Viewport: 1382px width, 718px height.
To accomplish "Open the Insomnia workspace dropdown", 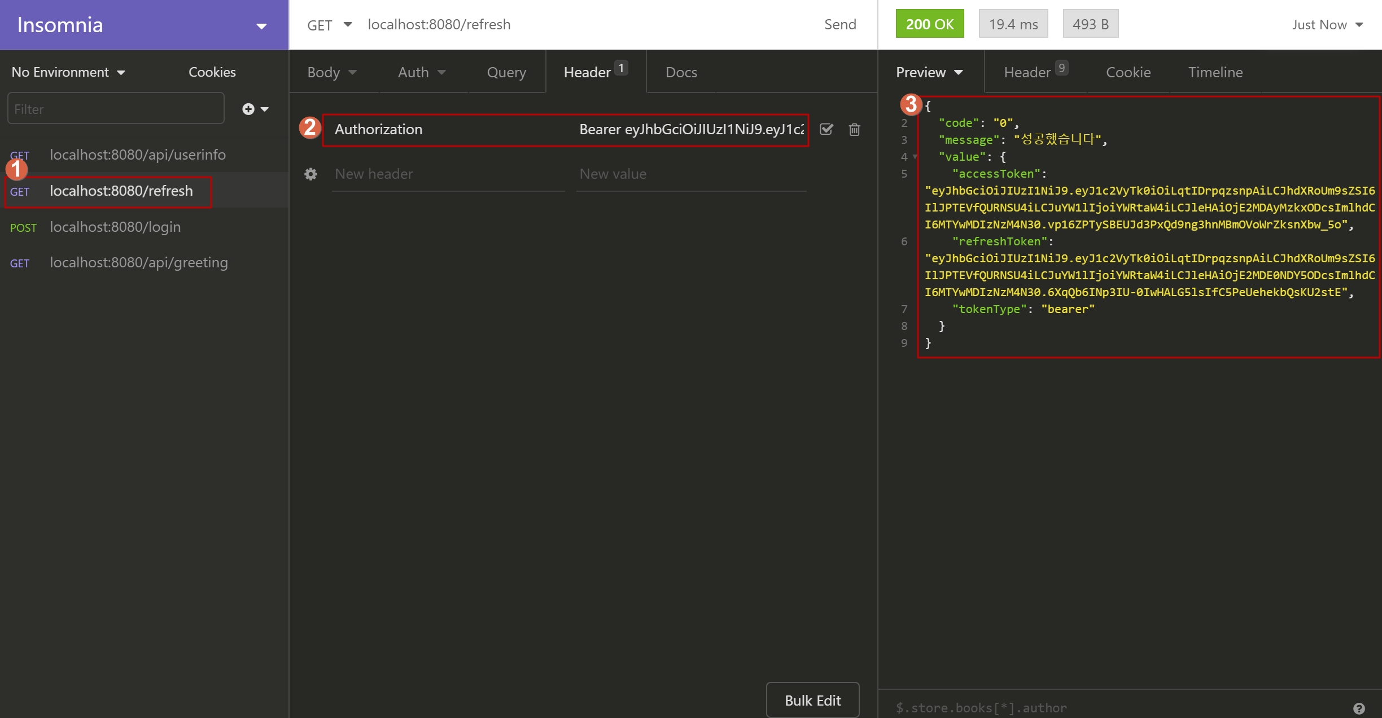I will [x=261, y=25].
